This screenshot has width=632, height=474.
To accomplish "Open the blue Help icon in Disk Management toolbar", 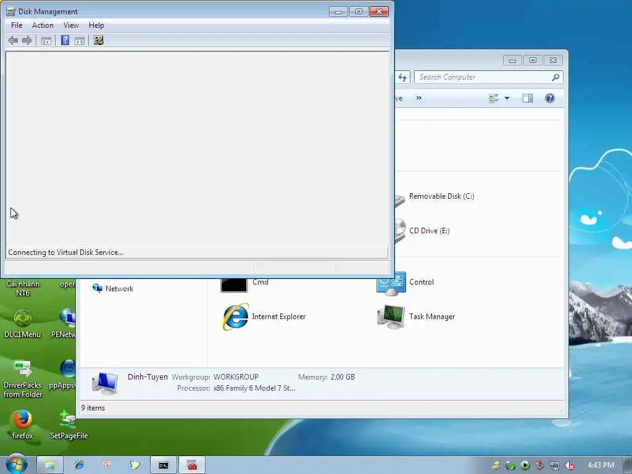I will click(x=65, y=40).
